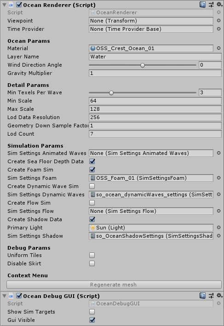This screenshot has width=224, height=326.
Task: Click the Min Texels Per Wave slider handle
Action: tap(111, 93)
